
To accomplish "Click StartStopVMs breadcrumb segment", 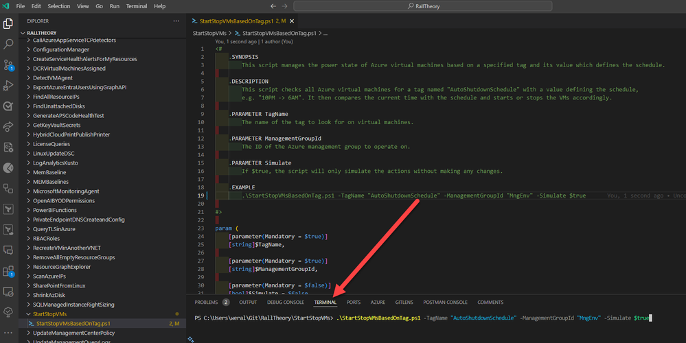I will [209, 33].
